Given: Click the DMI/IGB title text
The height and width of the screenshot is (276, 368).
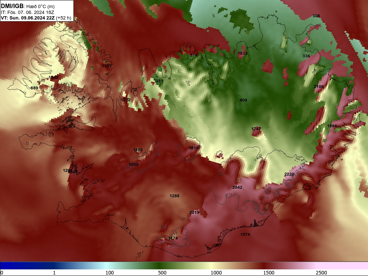Looking at the screenshot, I should (12, 6).
